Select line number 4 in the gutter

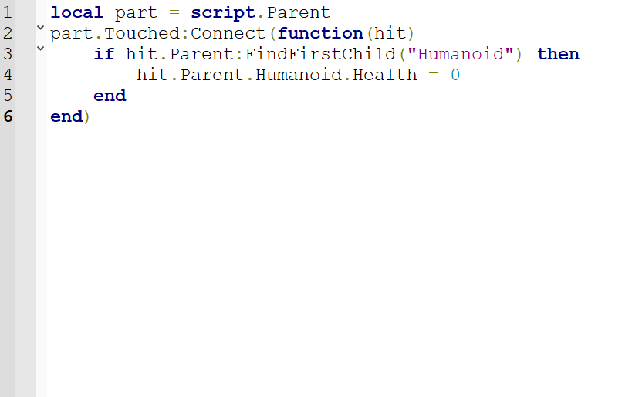(x=8, y=76)
